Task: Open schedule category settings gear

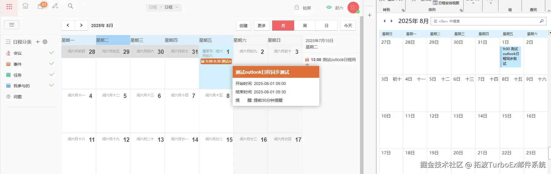Action: point(45,42)
